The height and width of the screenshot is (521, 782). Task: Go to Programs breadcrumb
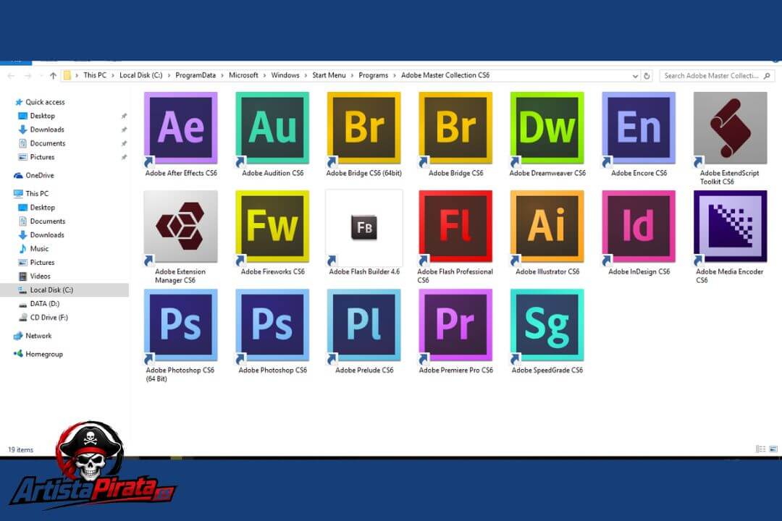click(x=373, y=75)
